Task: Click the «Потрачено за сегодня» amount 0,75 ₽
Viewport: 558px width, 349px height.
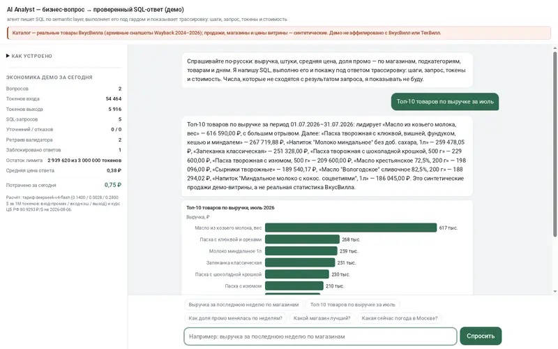Action: point(113,185)
